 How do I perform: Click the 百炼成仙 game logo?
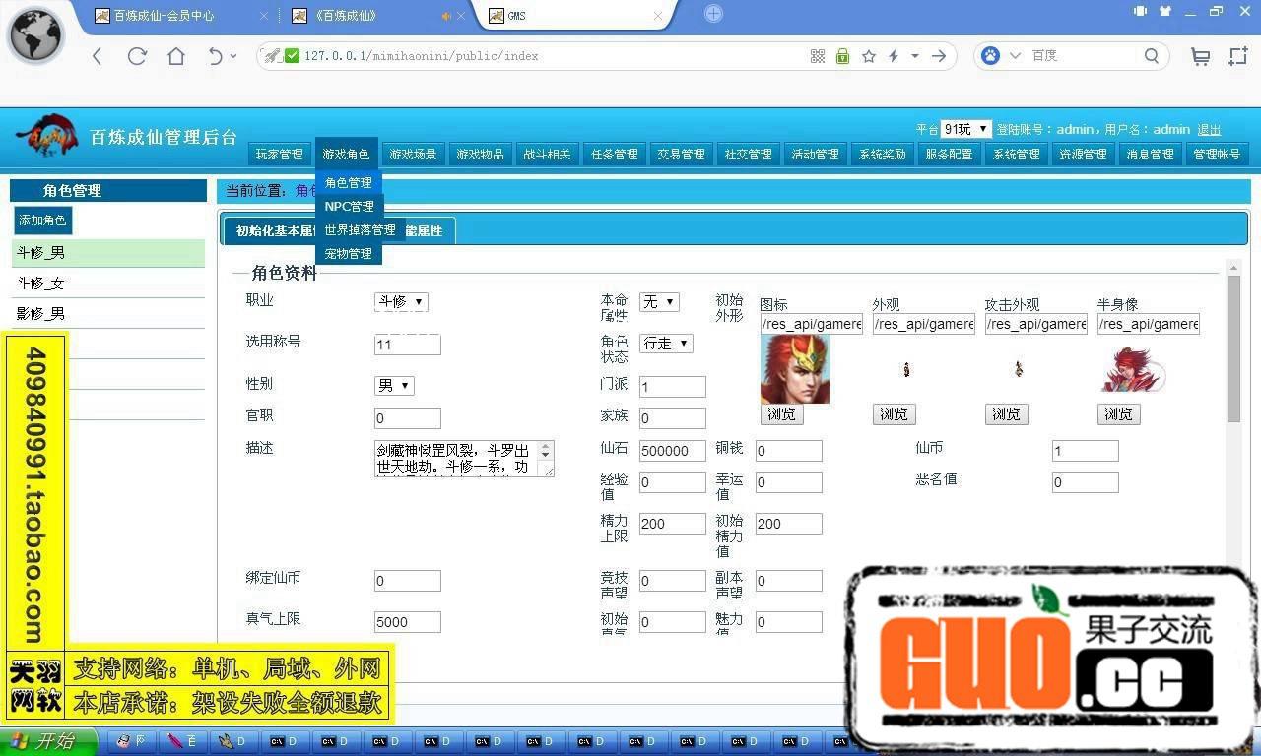(46, 137)
